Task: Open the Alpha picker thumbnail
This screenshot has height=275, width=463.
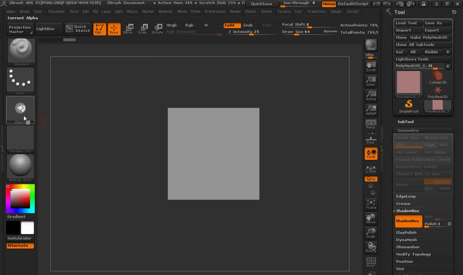Action: [20, 110]
